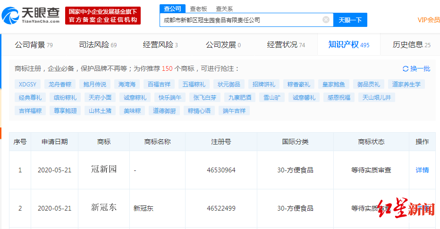Screen dimensions: 440x229
Task: Switch to the 查老板 search tab
Action: coord(198,8)
